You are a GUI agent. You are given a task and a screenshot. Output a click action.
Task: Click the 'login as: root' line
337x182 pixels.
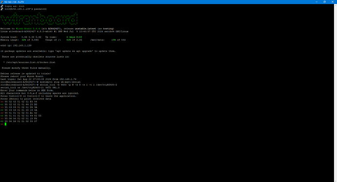tap(15, 6)
